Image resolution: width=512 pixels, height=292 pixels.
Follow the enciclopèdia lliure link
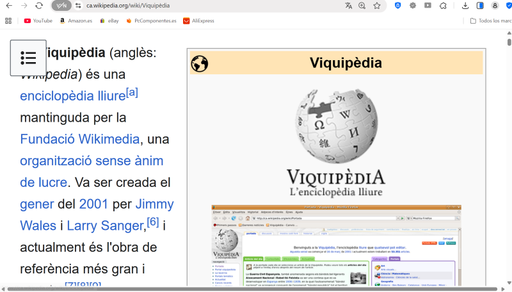[x=73, y=96]
